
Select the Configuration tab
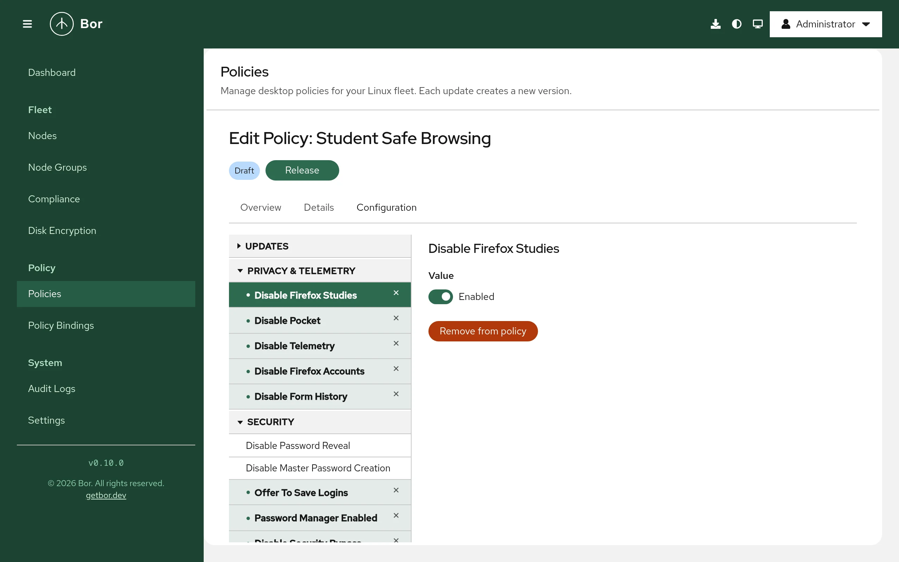(x=386, y=207)
